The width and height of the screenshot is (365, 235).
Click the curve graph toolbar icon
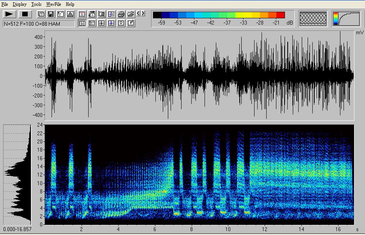[61, 14]
